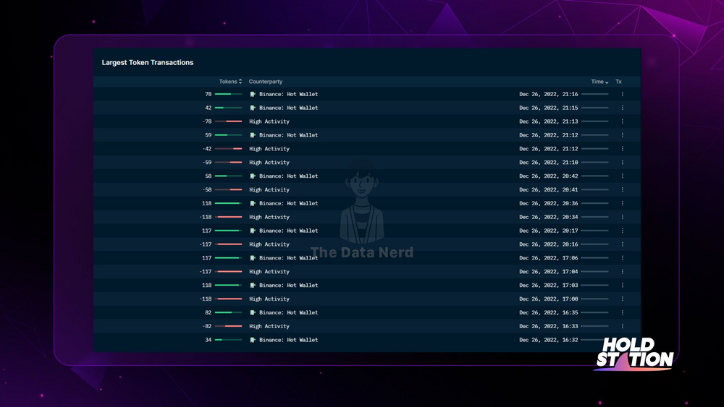The width and height of the screenshot is (724, 407).
Task: Open the three-dot menu for the 17:00 row
Action: (623, 299)
